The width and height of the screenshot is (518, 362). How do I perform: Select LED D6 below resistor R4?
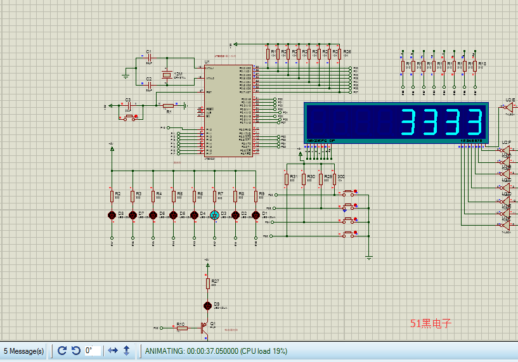coord(153,216)
